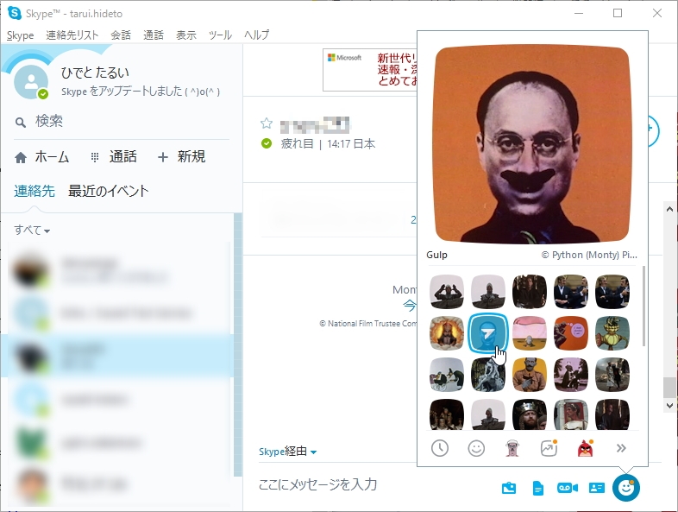Pick the cartoon birds carriage Moji
The width and height of the screenshot is (678, 512).
tap(447, 375)
